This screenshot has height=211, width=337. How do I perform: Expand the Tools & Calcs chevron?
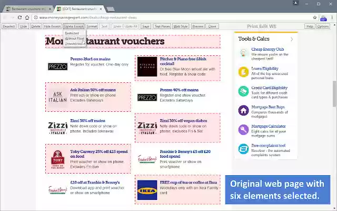(292, 39)
